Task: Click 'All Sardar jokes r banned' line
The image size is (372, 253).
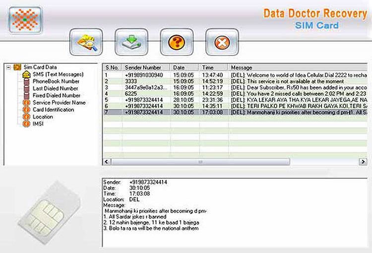Action: [135, 217]
